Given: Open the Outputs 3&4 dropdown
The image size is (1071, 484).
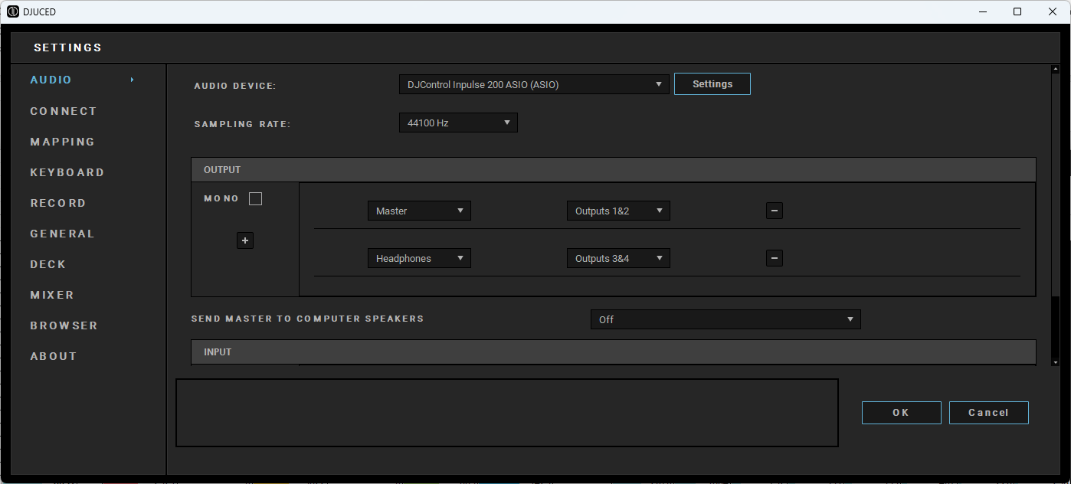Looking at the screenshot, I should click(x=618, y=258).
